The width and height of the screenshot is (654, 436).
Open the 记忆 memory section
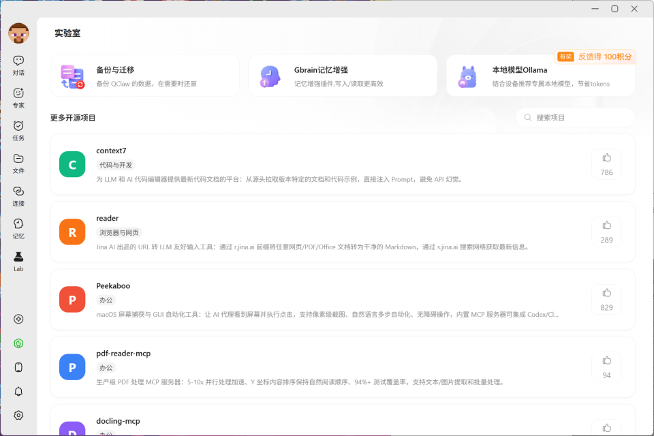(x=18, y=229)
